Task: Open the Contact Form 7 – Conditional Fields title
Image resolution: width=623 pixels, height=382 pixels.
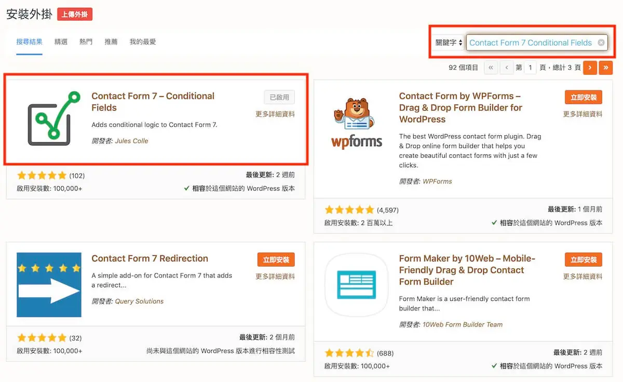Action: pyautogui.click(x=153, y=102)
